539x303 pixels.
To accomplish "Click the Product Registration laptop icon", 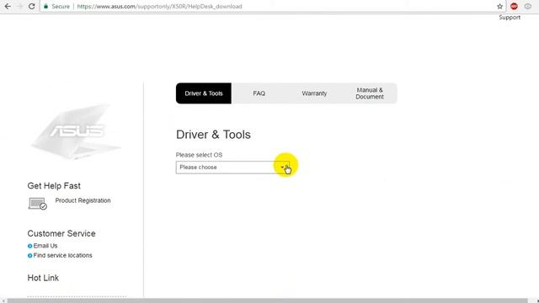I will coord(37,204).
